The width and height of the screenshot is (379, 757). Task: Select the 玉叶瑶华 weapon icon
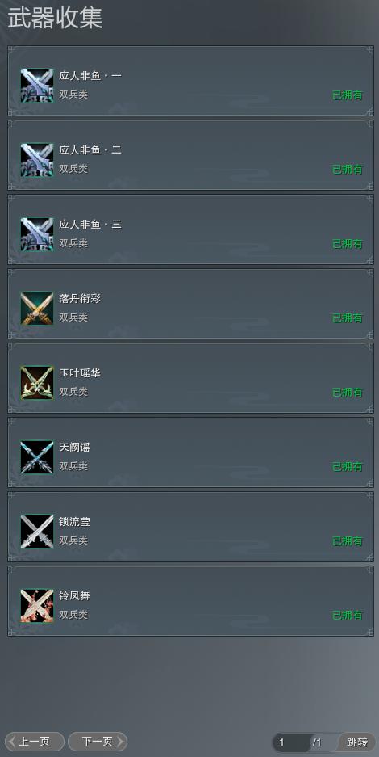[x=37, y=383]
